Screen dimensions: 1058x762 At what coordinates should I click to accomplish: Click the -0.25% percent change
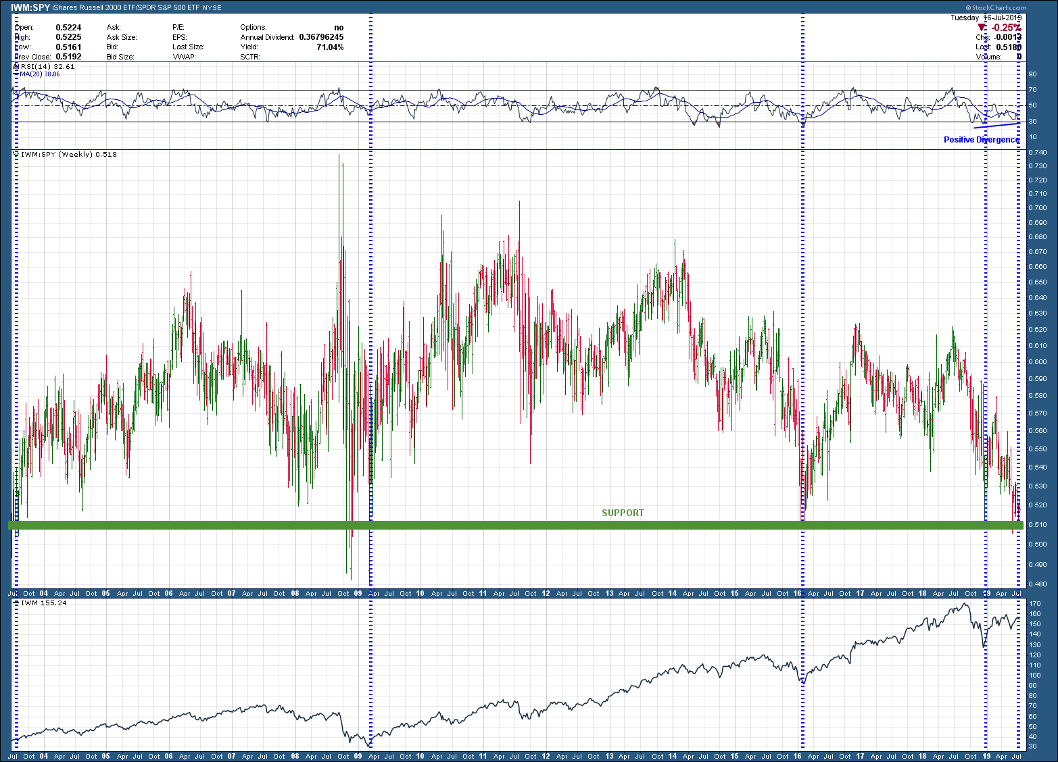[1006, 28]
